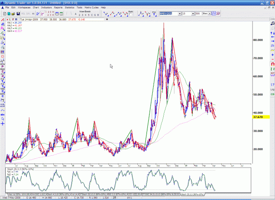Image resolution: width=275 pixels, height=200 pixels.
Task: Click the magenta zigzag swing icon
Action: click(x=42, y=14)
